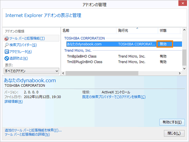
Task: Select ツール バーと拡張機能(T) category
Action: click(x=31, y=38)
